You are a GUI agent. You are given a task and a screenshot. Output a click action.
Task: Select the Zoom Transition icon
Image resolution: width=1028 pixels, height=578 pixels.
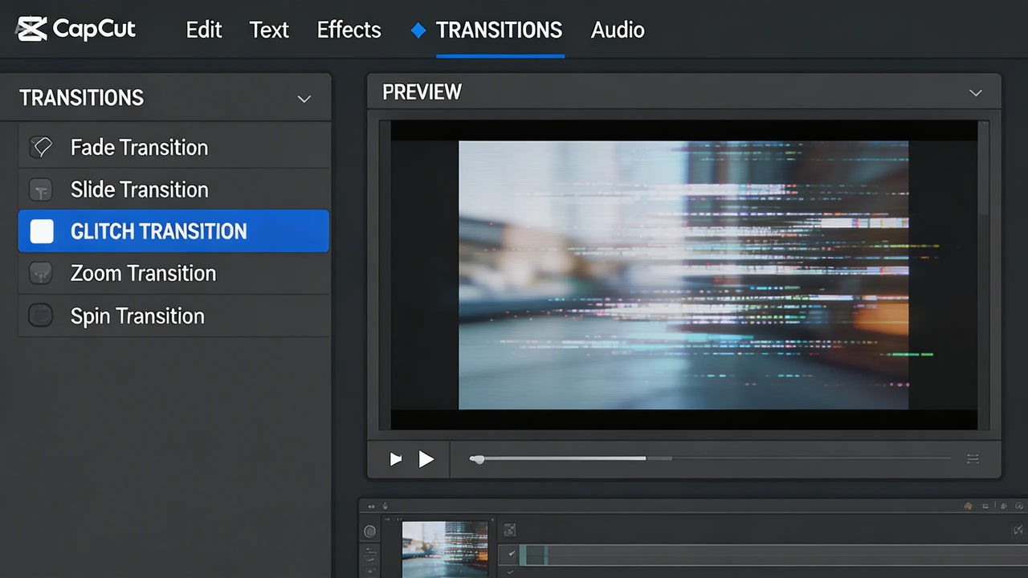(41, 273)
